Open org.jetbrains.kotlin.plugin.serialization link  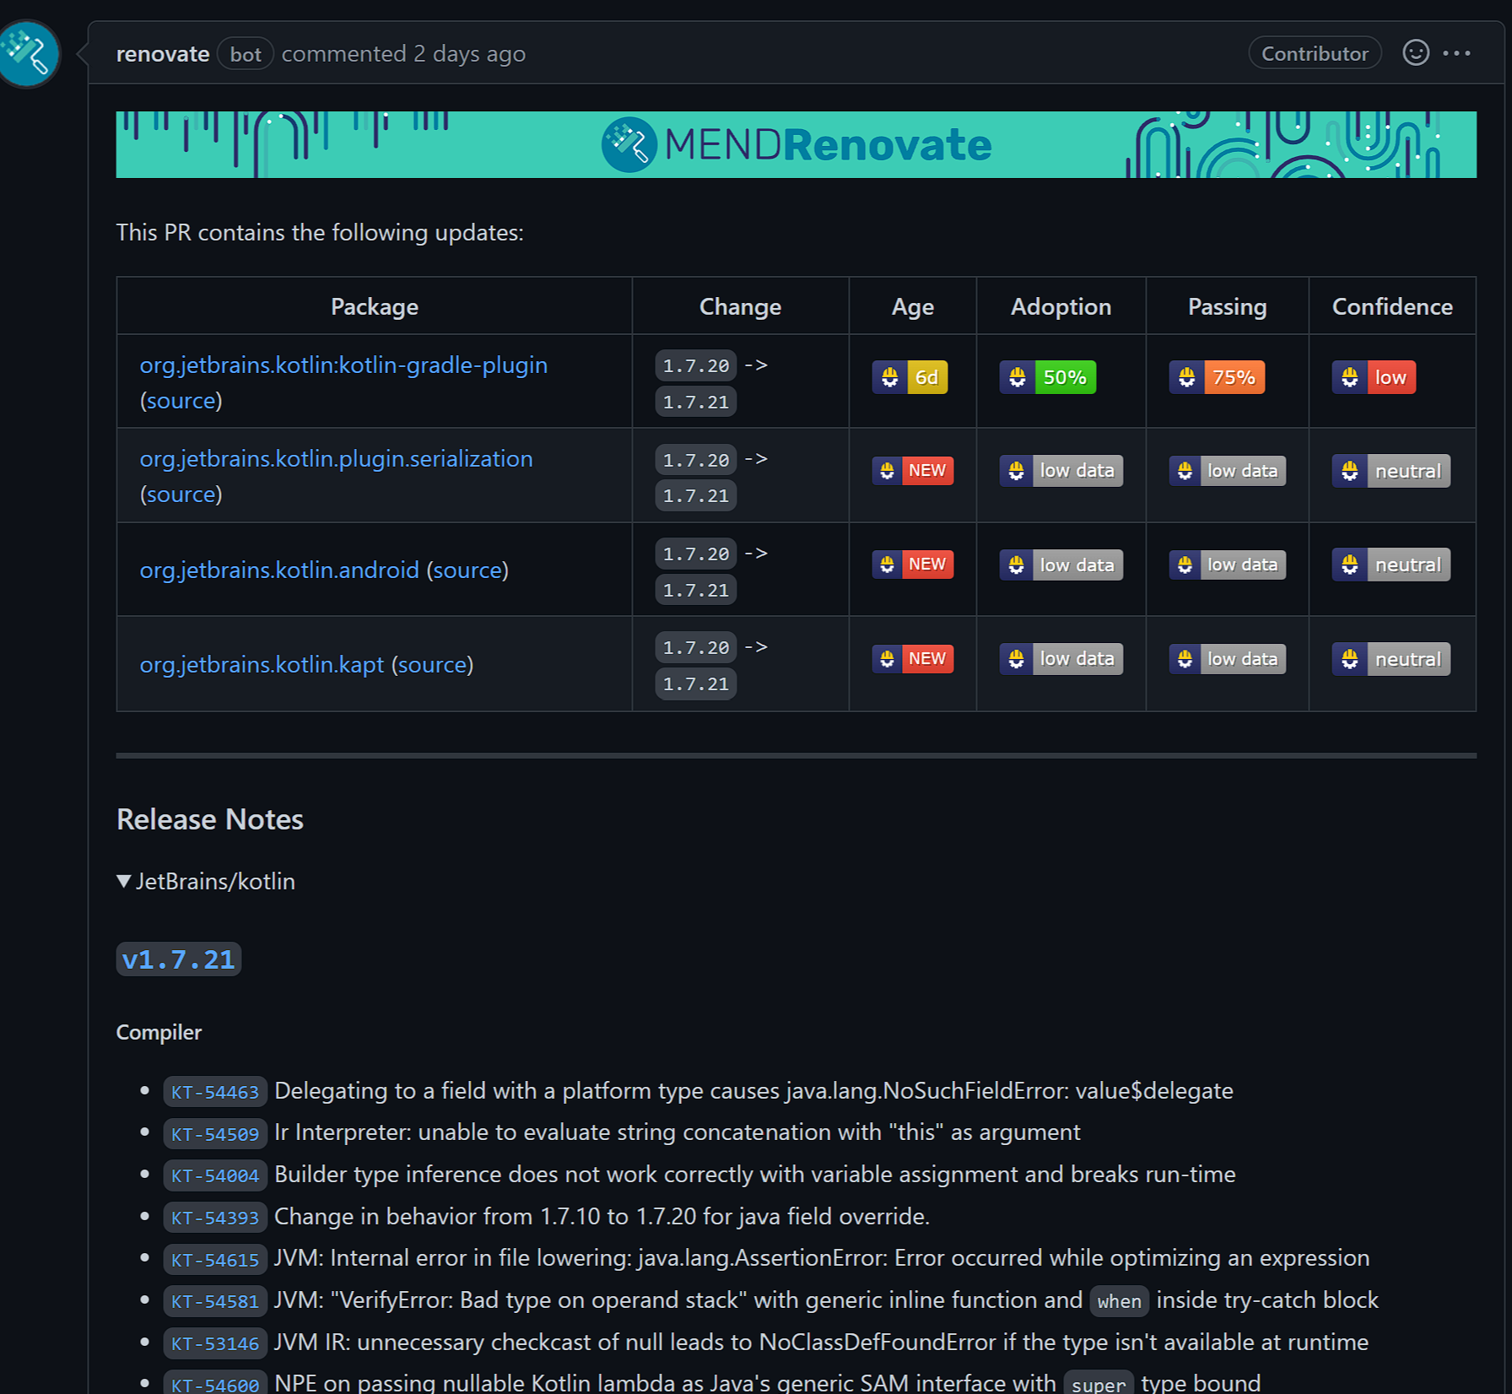tap(336, 458)
